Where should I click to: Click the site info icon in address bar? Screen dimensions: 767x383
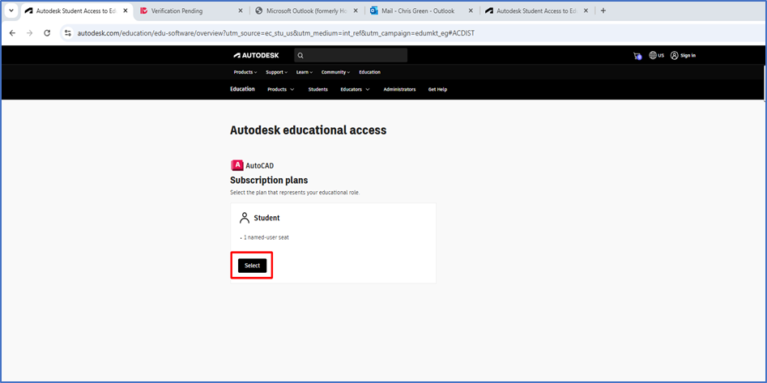tap(68, 33)
